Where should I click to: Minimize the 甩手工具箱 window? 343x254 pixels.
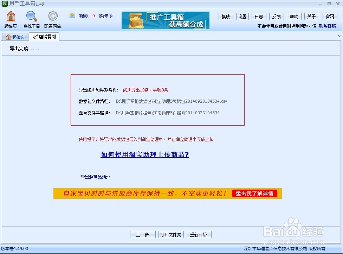tap(320, 4)
